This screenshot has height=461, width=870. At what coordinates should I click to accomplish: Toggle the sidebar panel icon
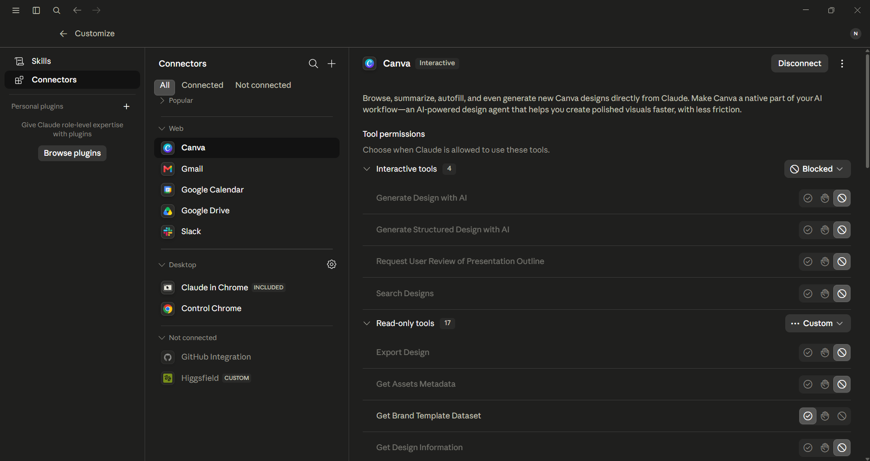[x=36, y=10]
